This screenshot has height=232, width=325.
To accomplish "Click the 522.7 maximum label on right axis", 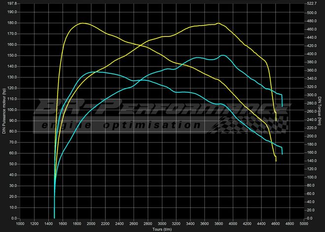I will click(312, 3).
